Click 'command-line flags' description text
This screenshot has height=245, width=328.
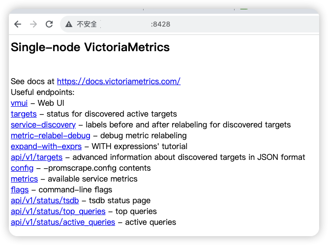(x=75, y=190)
